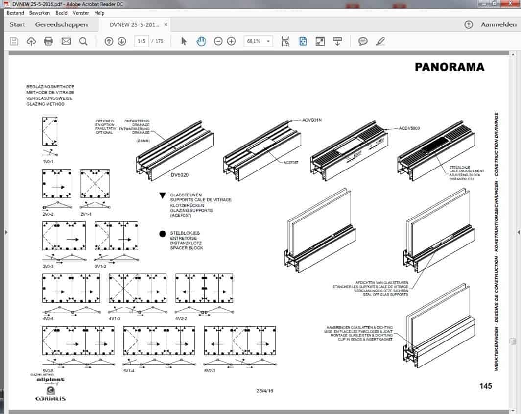Switch to the Gereedschappen tab

tap(61, 24)
